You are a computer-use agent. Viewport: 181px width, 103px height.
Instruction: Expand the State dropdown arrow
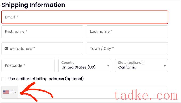(x=165, y=66)
